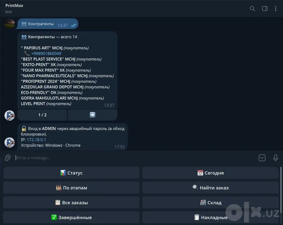The height and width of the screenshot is (225, 283).
Task: Open PrintMax bot profile from header title
Action: [x=14, y=6]
